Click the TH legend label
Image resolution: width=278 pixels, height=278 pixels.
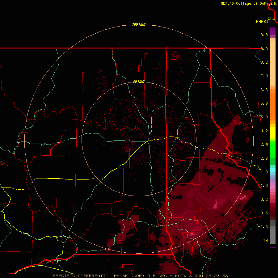tap(265, 241)
